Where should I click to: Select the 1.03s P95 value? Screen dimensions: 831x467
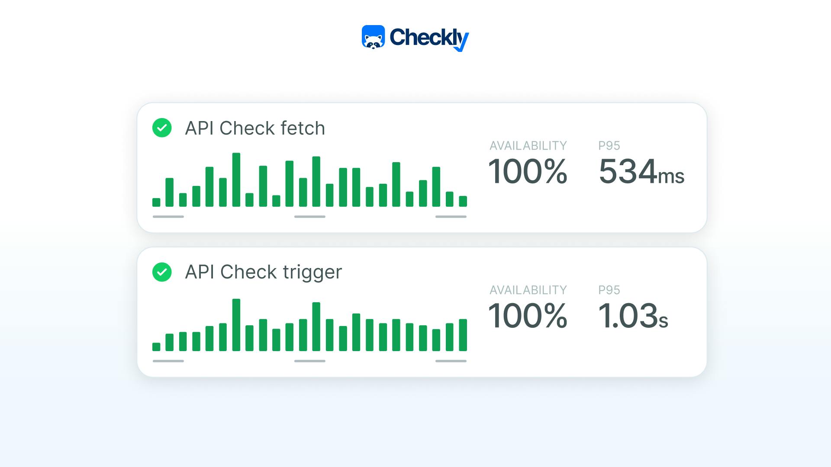pos(633,316)
